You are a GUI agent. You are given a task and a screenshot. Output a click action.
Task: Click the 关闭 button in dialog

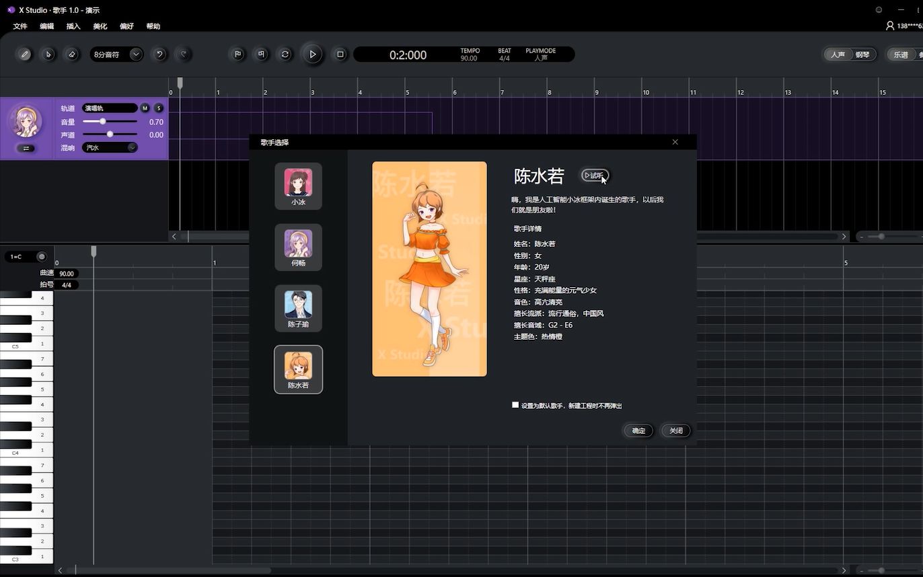pos(676,430)
